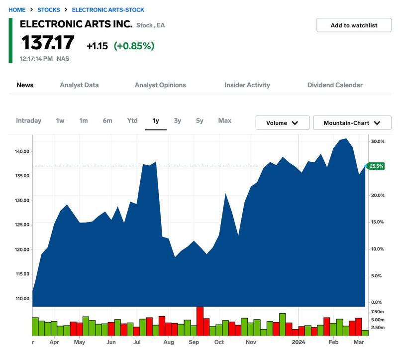Click the 140.00 price axis label
The height and width of the screenshot is (354, 398).
22,151
